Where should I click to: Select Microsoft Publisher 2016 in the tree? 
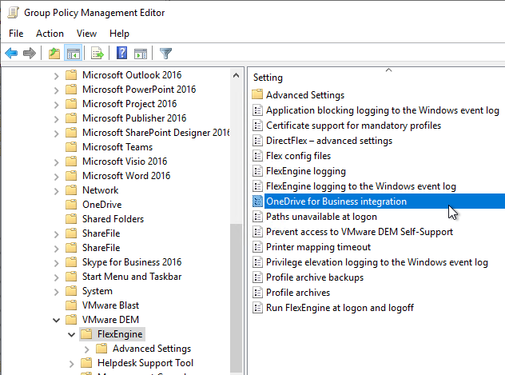click(134, 118)
